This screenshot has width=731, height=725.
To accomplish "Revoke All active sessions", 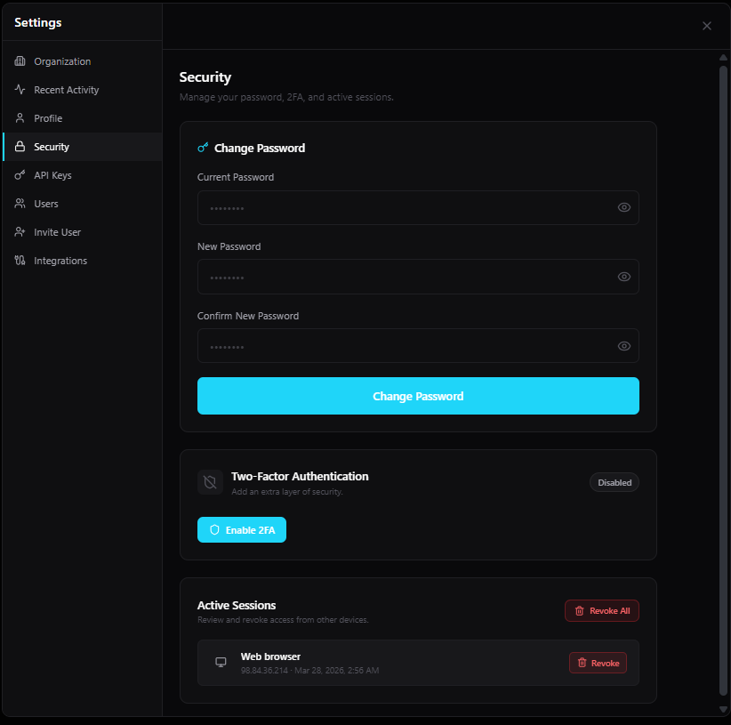I will (601, 610).
